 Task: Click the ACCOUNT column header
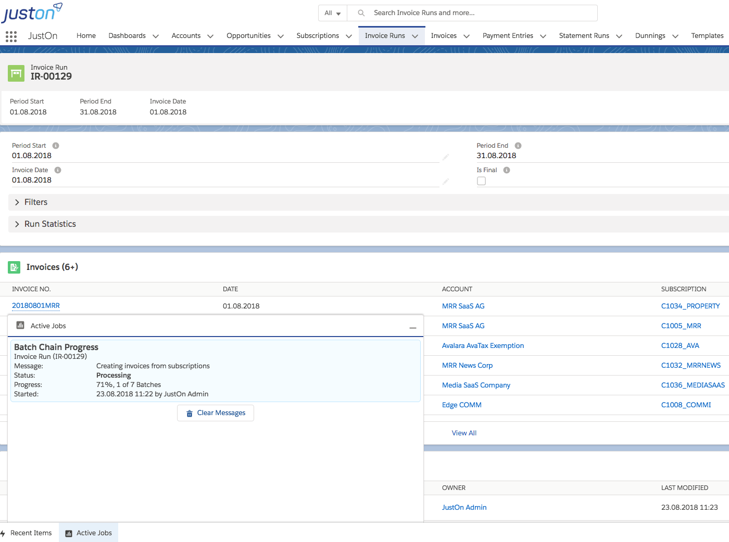pyautogui.click(x=457, y=289)
